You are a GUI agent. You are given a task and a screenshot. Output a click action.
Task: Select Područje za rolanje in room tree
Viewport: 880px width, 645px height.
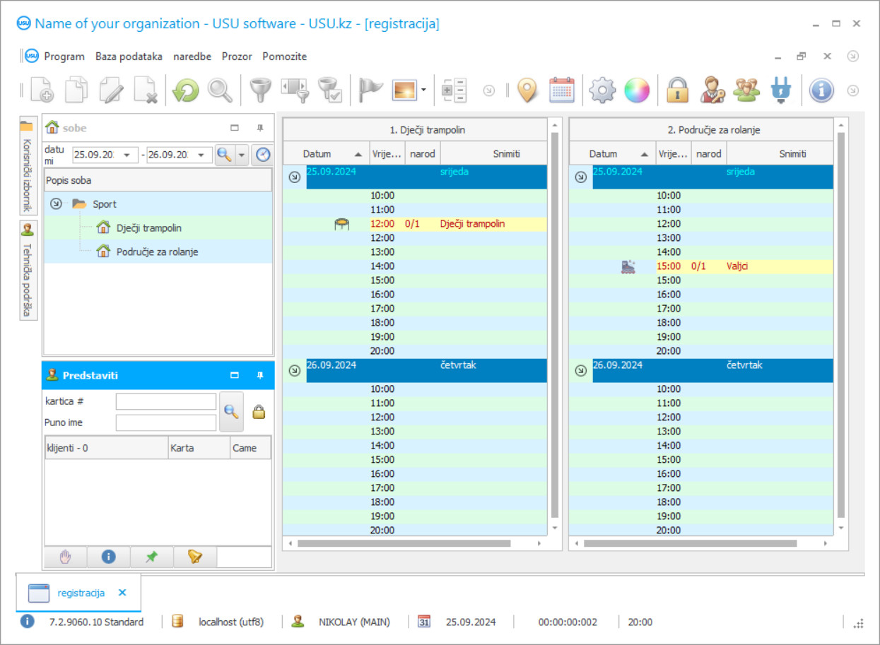click(x=158, y=252)
